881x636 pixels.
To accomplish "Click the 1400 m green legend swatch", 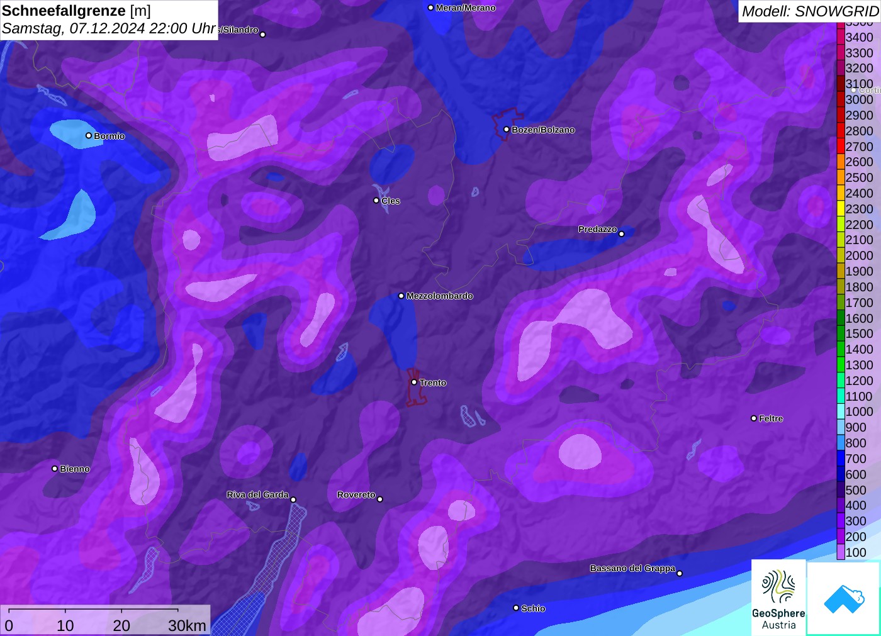I will [x=841, y=349].
